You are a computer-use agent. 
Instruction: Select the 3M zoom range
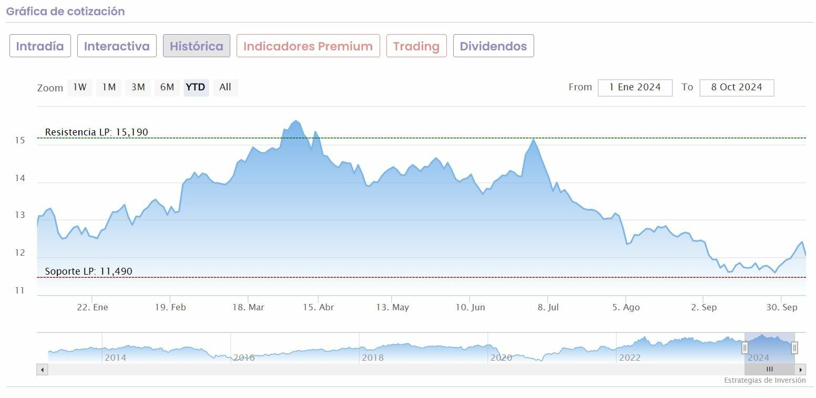tap(138, 88)
